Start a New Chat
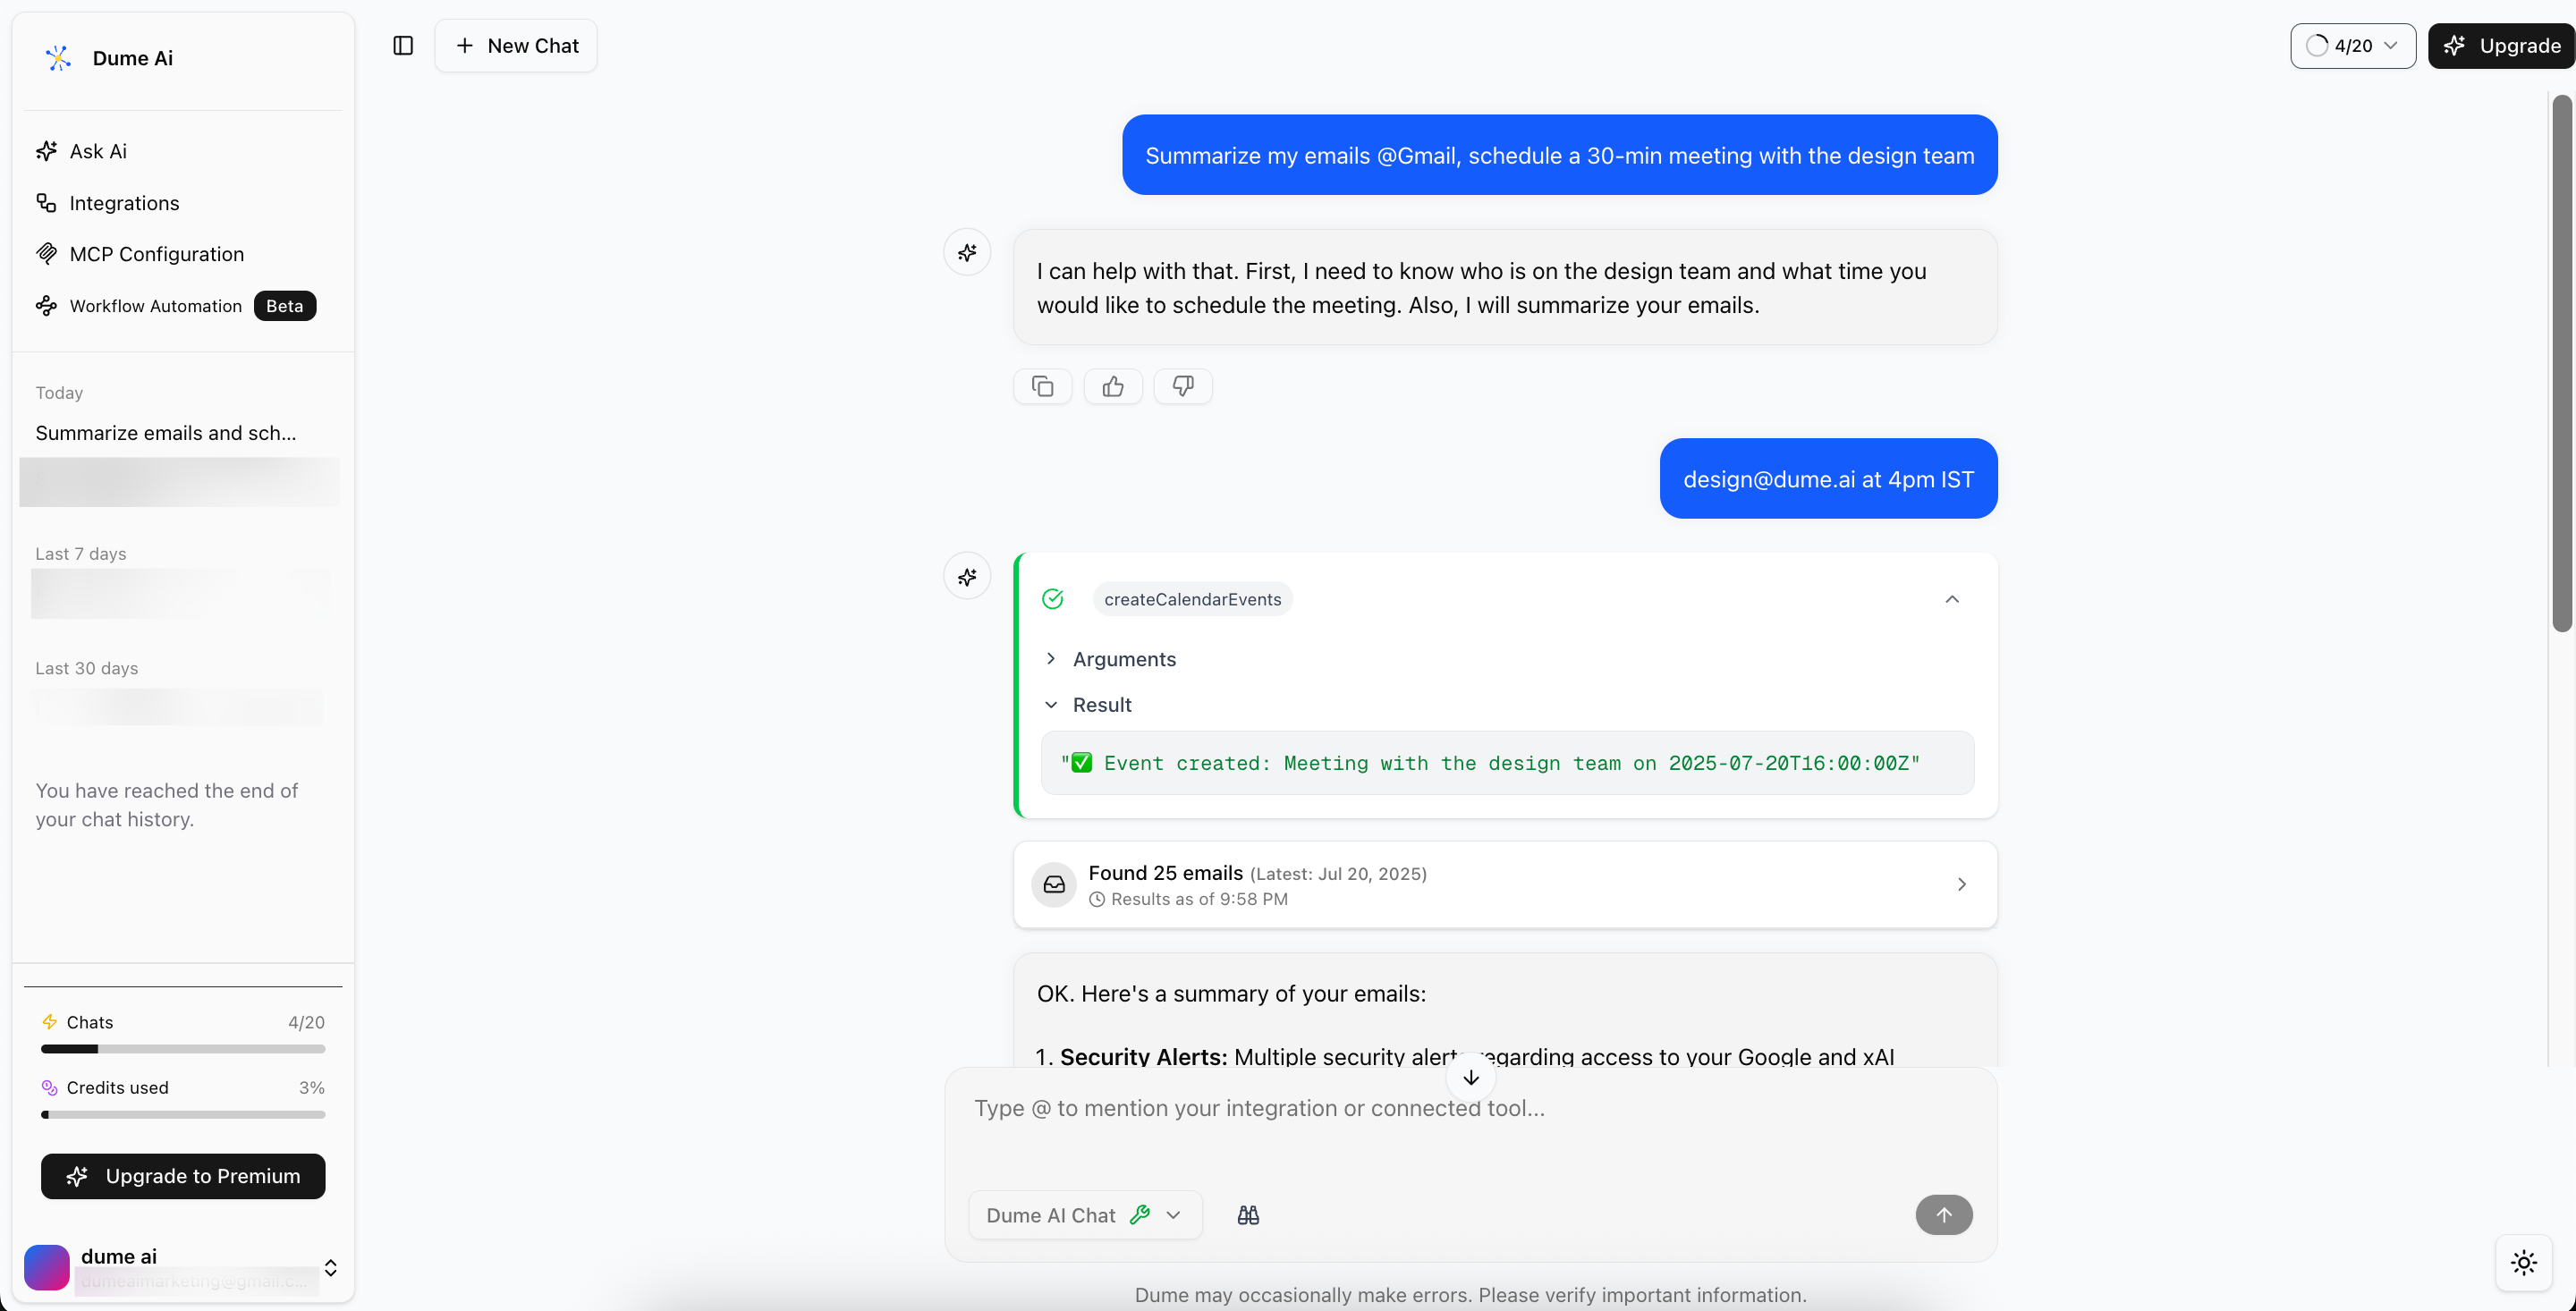Screen dimensions: 2576x1311 (516, 46)
